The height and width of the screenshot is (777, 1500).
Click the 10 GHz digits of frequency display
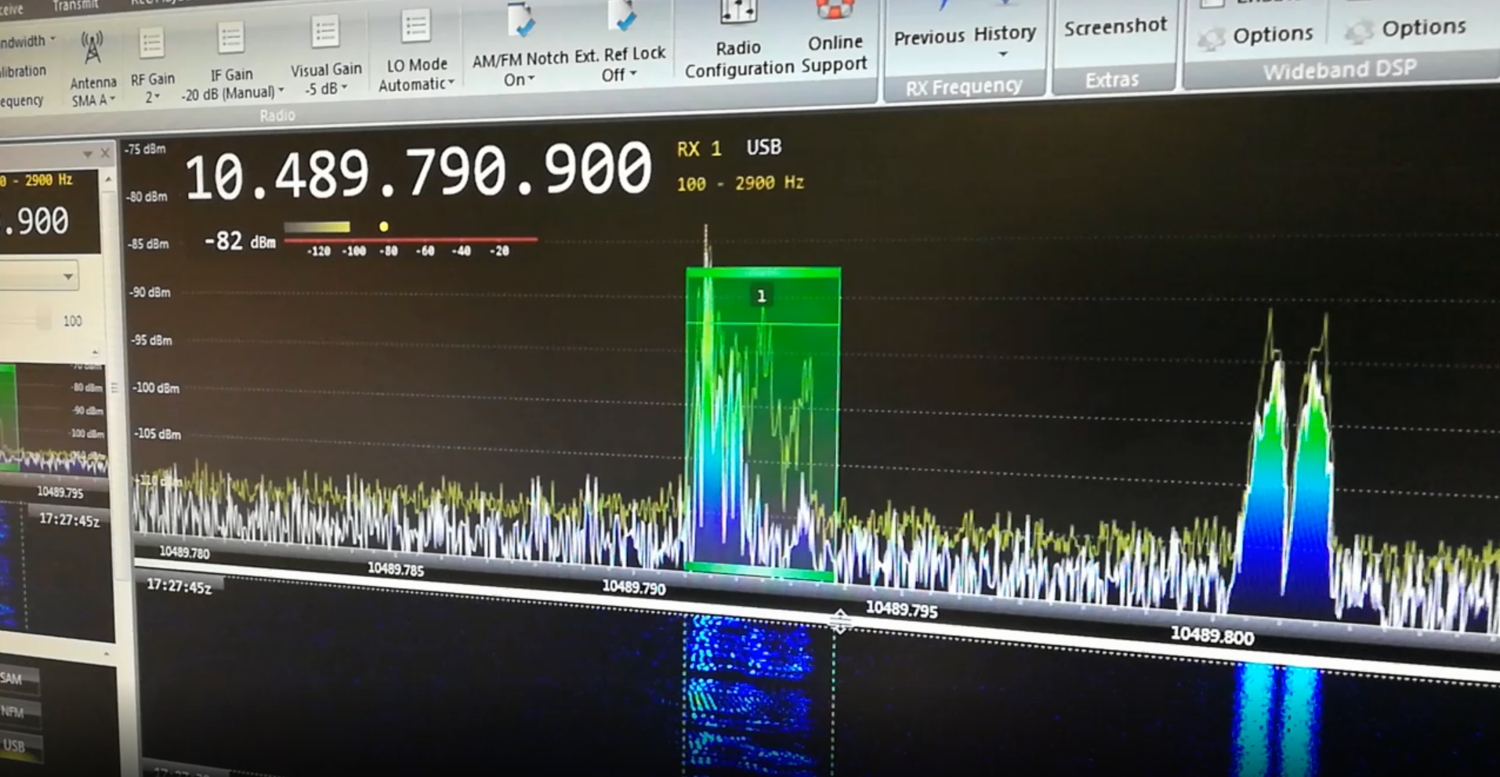[217, 176]
